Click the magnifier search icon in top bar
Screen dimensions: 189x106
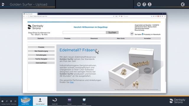click(x=144, y=4)
